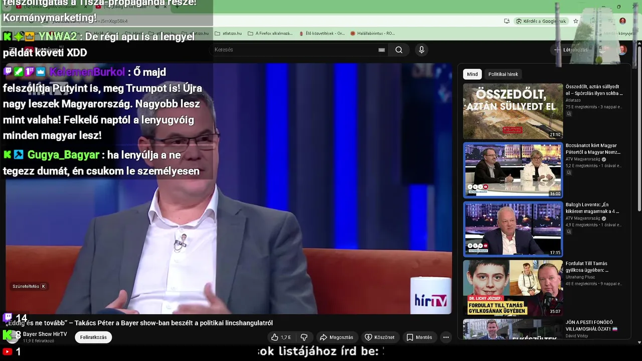
Task: Click the 11,9 E feliratkozó subscriber count
Action: [x=38, y=341]
